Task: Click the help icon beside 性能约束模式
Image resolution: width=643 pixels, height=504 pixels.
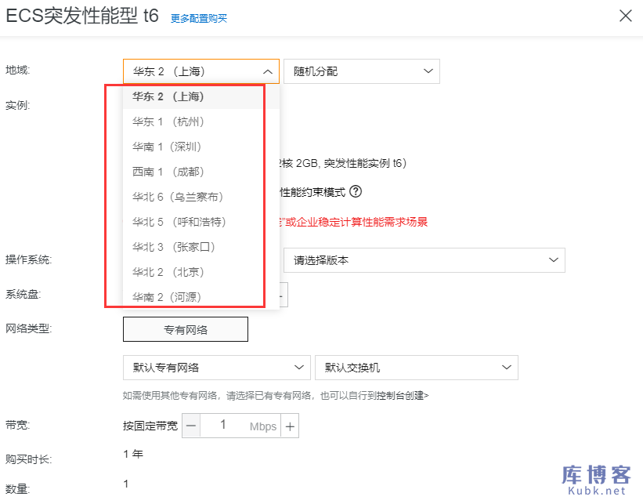Action: (x=356, y=192)
